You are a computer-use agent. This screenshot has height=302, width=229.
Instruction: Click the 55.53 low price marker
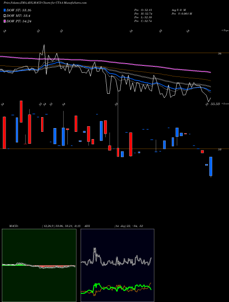(x=215, y=104)
